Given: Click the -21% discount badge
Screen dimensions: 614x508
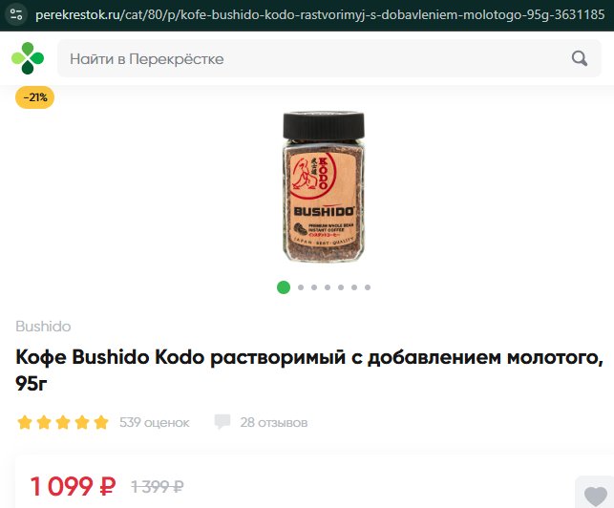Looking at the screenshot, I should pyautogui.click(x=34, y=97).
